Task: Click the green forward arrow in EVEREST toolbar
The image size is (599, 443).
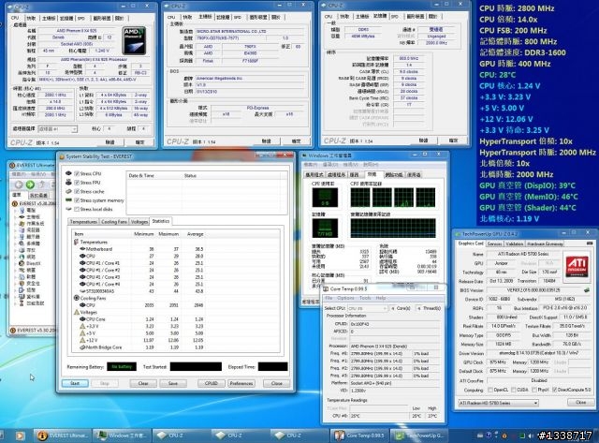Action: click(x=30, y=185)
